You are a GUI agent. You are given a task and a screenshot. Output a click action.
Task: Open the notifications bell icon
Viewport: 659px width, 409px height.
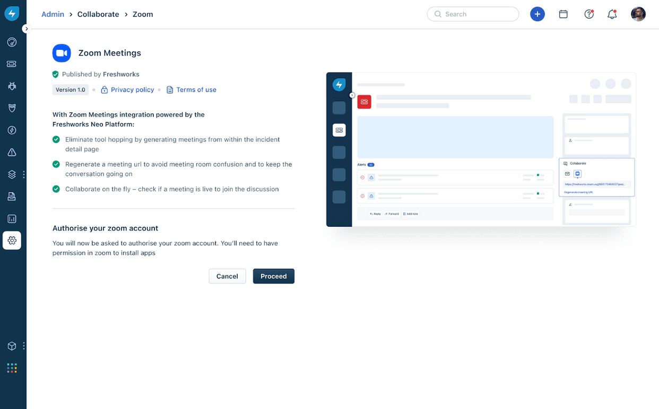coord(612,14)
